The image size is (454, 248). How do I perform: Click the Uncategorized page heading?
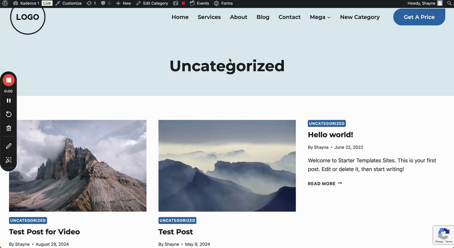(x=227, y=66)
